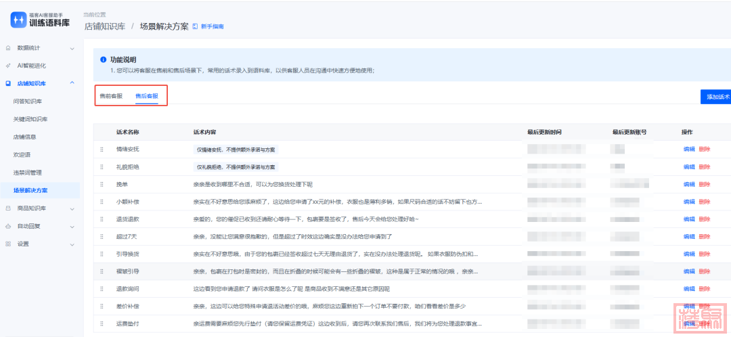Image resolution: width=731 pixels, height=337 pixels.
Task: Click the 添加话术 button
Action: [x=716, y=97]
